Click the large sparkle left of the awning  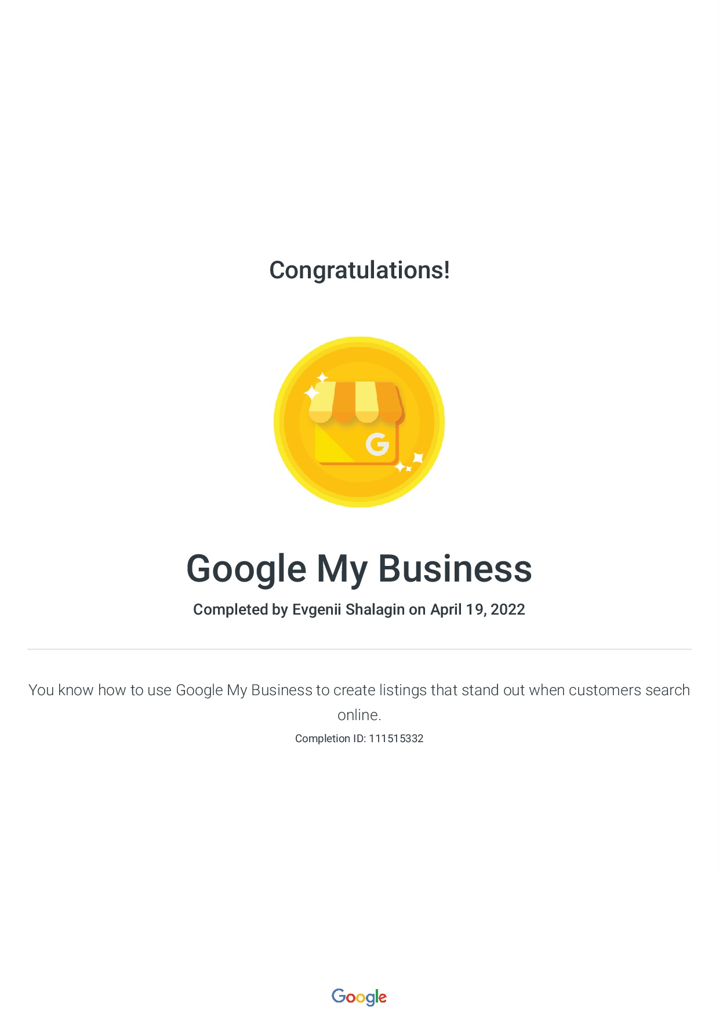coord(312,393)
